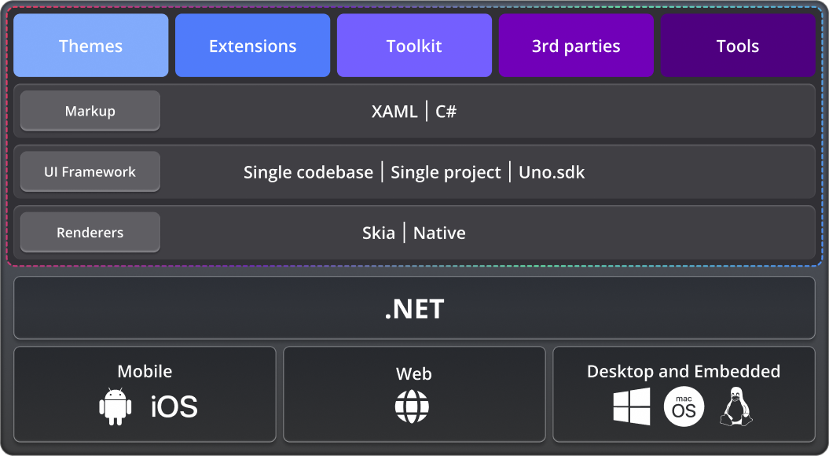Select the Skia | Native row
The width and height of the screenshot is (829, 456).
point(414,232)
